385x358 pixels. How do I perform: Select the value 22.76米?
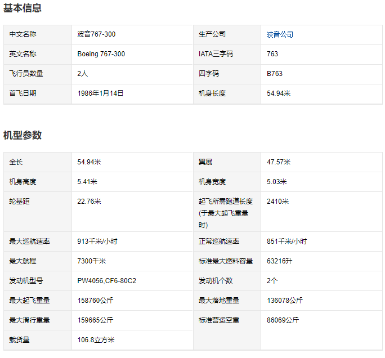coord(89,202)
